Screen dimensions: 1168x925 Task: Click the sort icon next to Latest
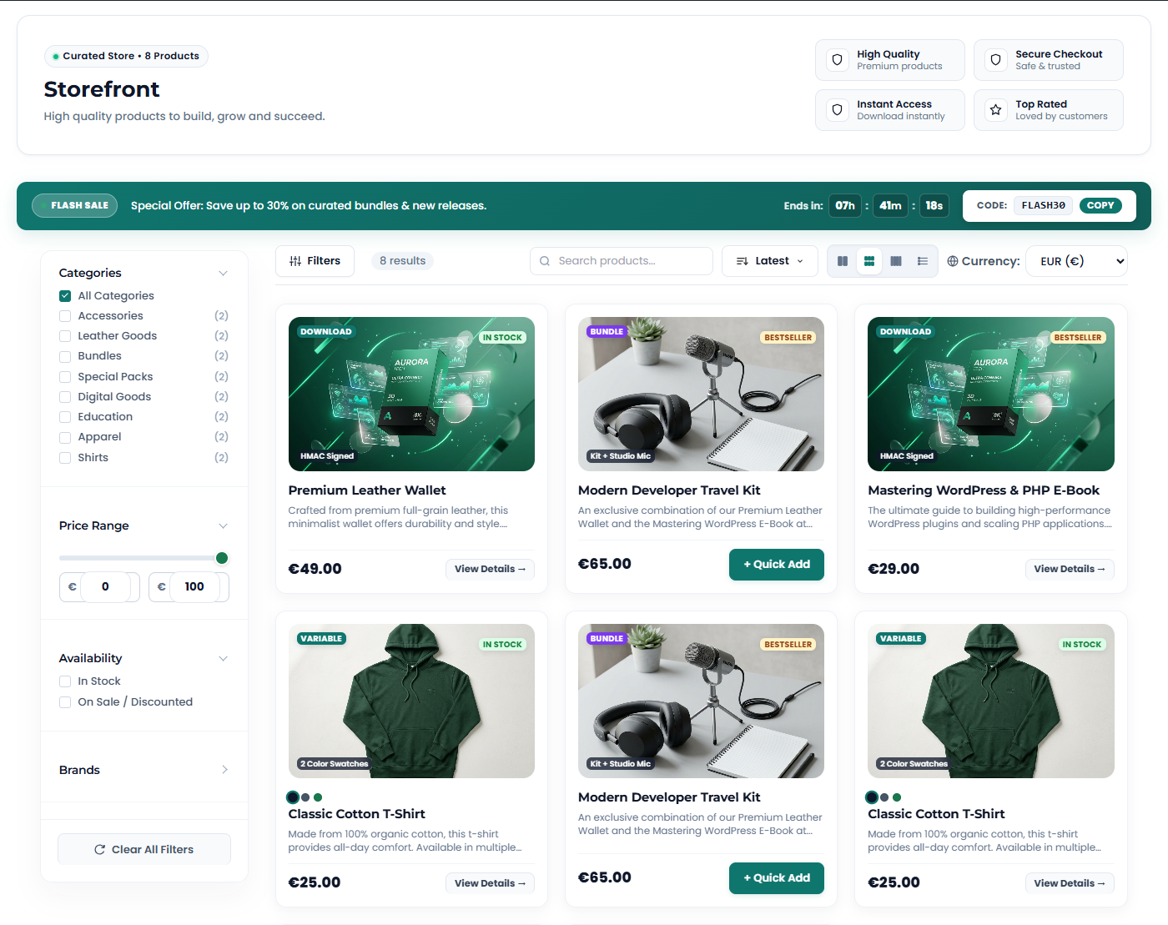(742, 261)
